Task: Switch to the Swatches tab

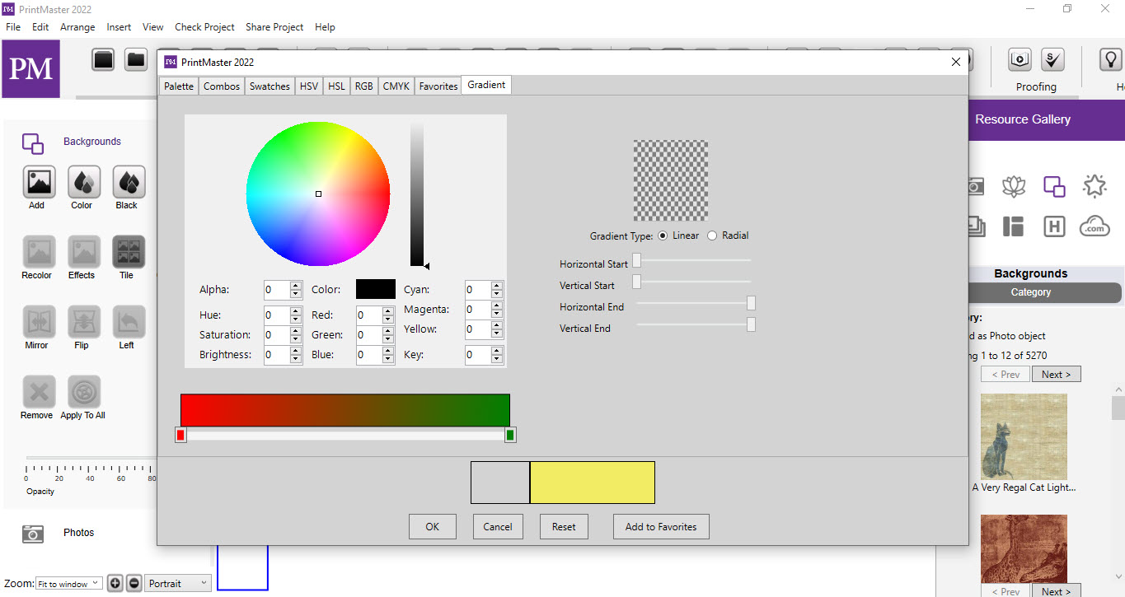Action: 270,86
